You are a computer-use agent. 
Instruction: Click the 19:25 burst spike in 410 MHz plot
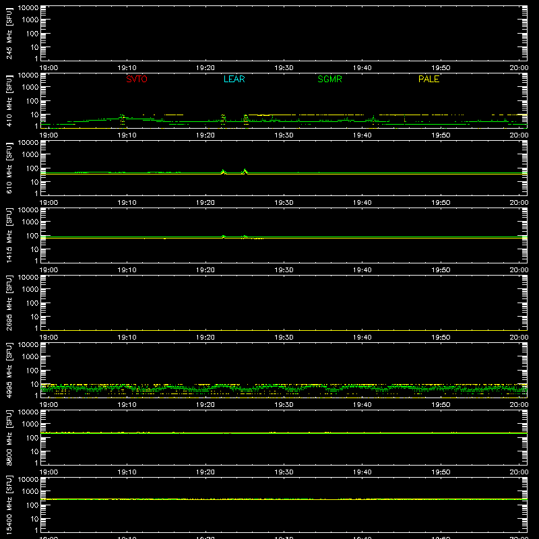point(245,119)
